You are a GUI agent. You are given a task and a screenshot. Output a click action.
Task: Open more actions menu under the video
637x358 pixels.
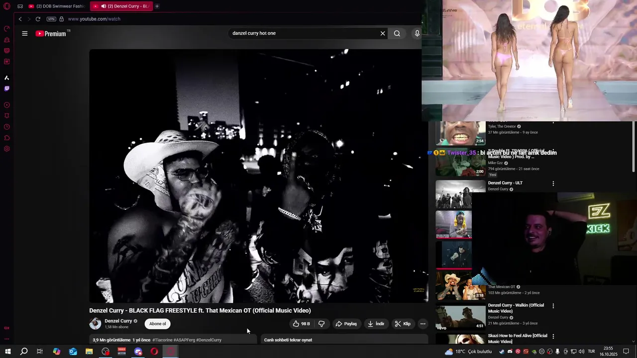pos(423,324)
